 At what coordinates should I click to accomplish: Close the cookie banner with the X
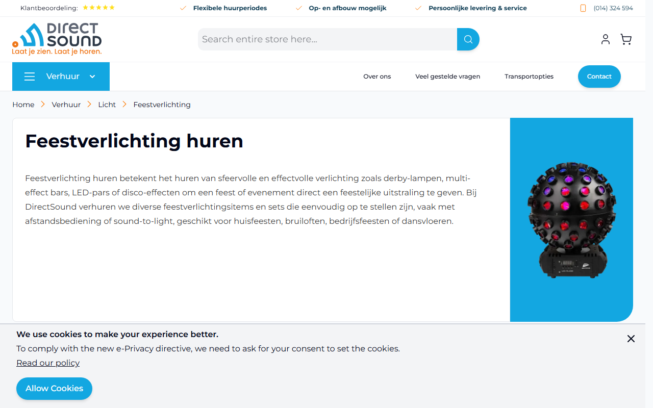(631, 339)
